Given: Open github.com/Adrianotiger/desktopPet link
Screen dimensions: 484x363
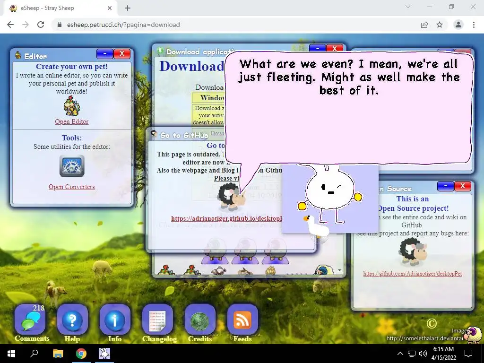Looking at the screenshot, I should click(412, 274).
